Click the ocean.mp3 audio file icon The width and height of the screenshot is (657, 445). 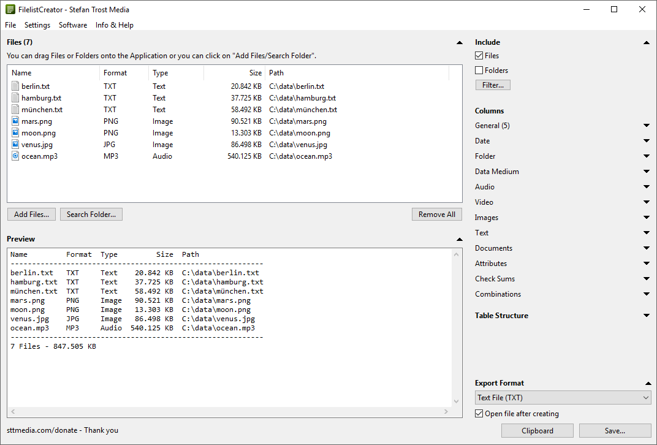(15, 156)
